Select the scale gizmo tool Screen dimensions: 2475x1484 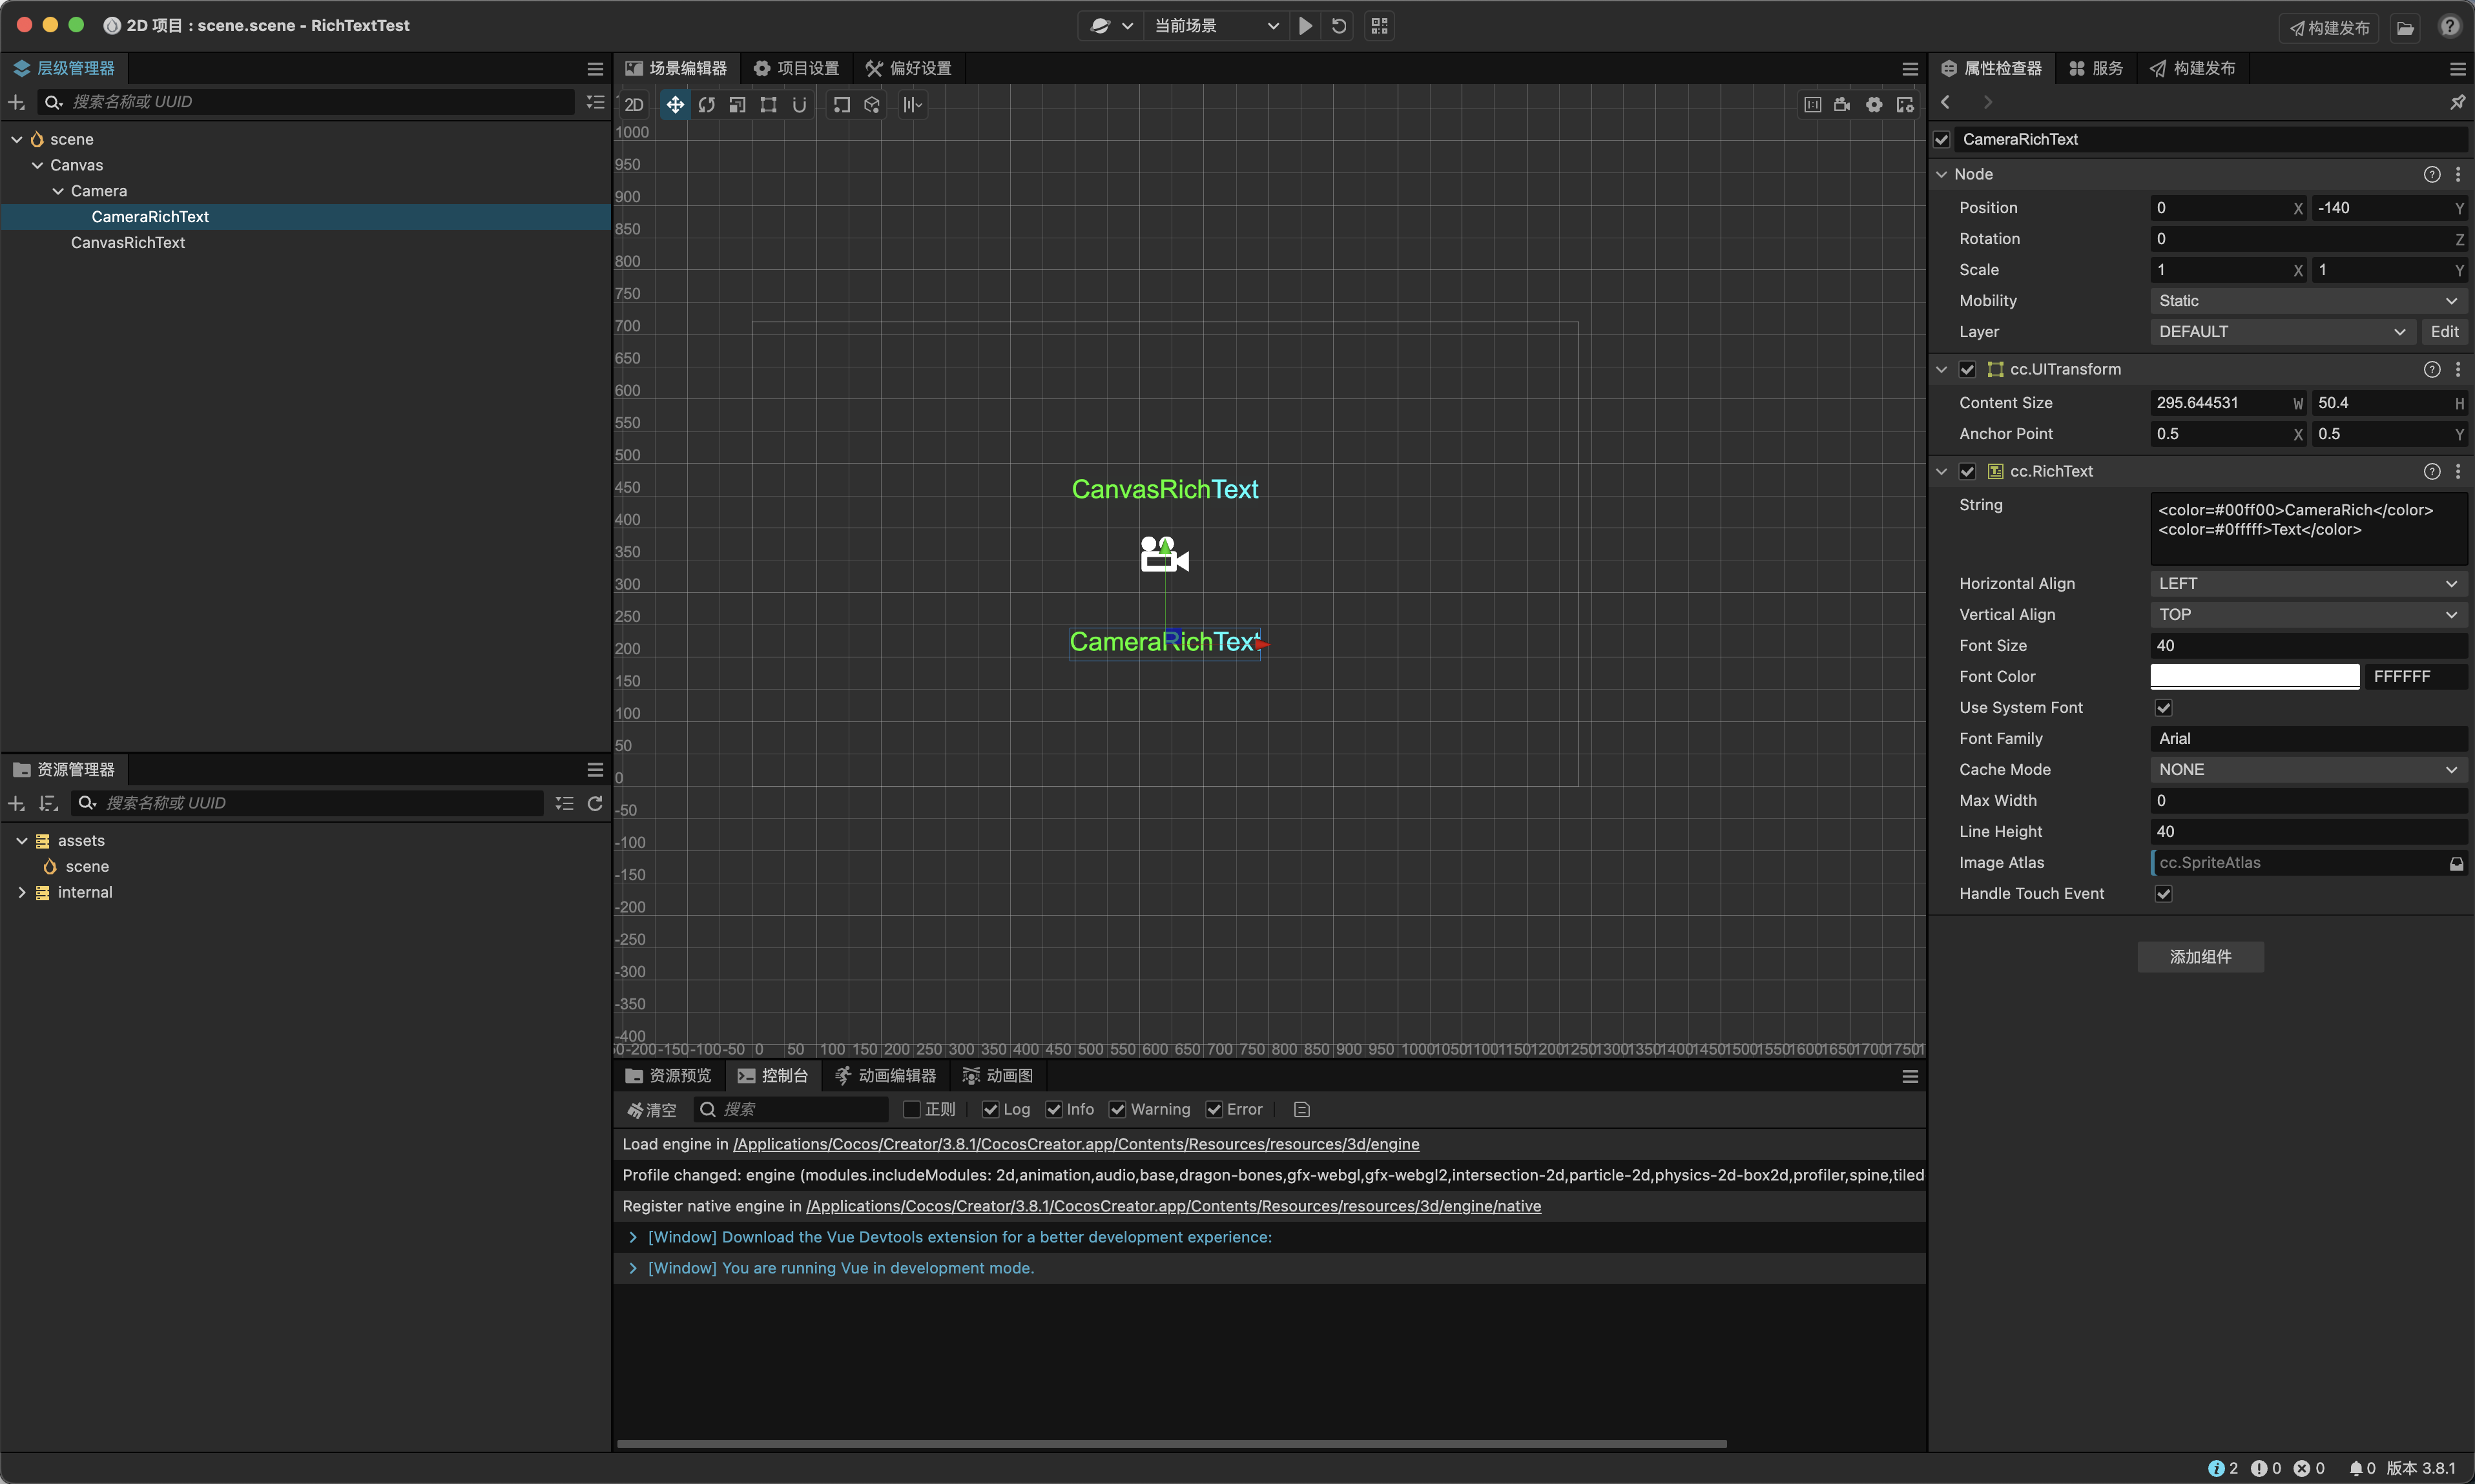(737, 105)
